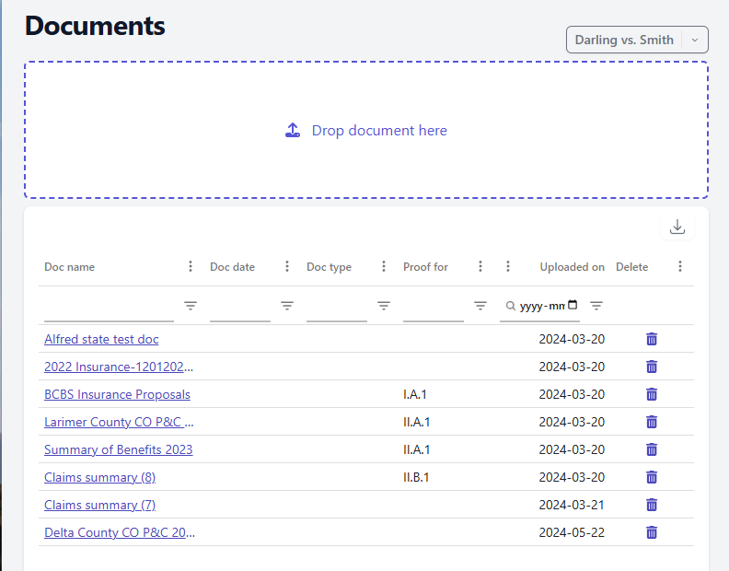
Task: Sort by the Doc name header
Action: tap(69, 267)
